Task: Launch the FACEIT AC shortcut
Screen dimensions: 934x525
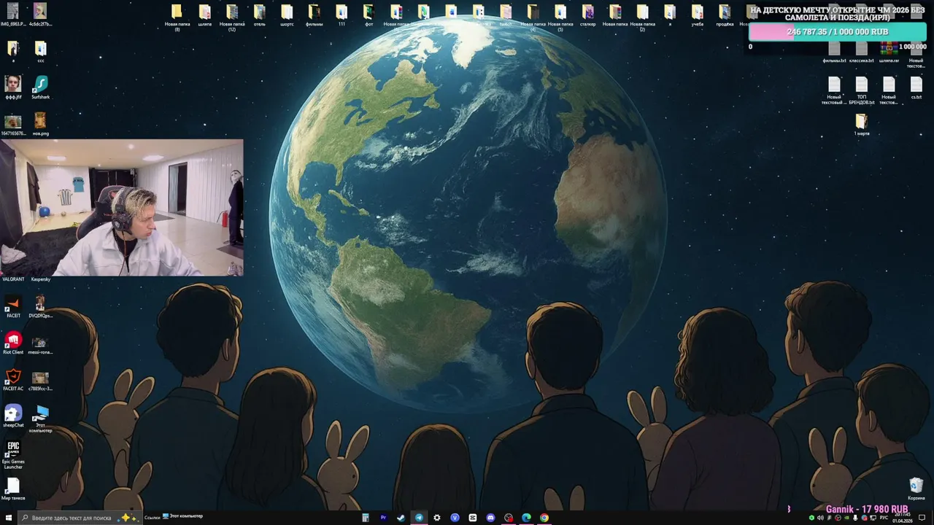Action: [13, 378]
